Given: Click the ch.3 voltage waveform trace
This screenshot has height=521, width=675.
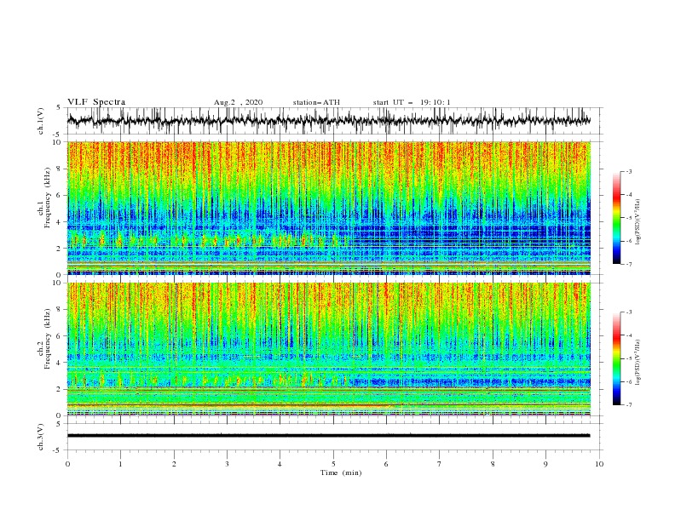Looking at the screenshot, I should tap(329, 436).
